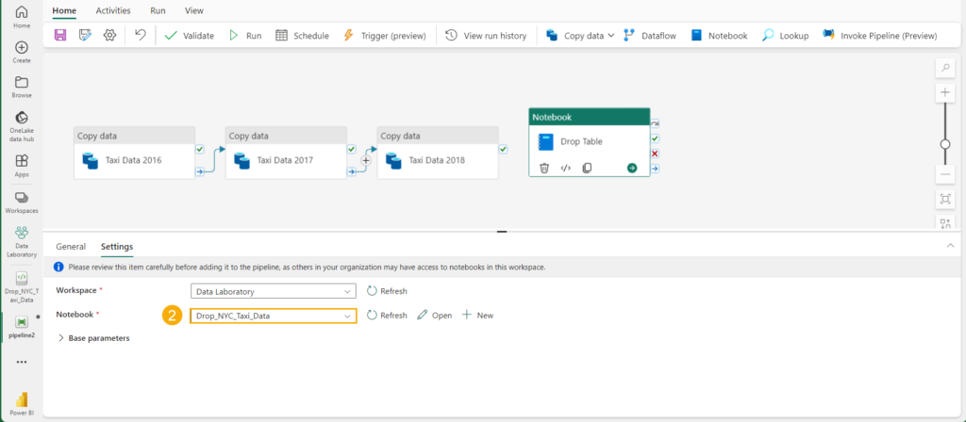Screen dimensions: 966x422
Task: Click the on-fail red X of Drop Table
Action: click(x=655, y=154)
